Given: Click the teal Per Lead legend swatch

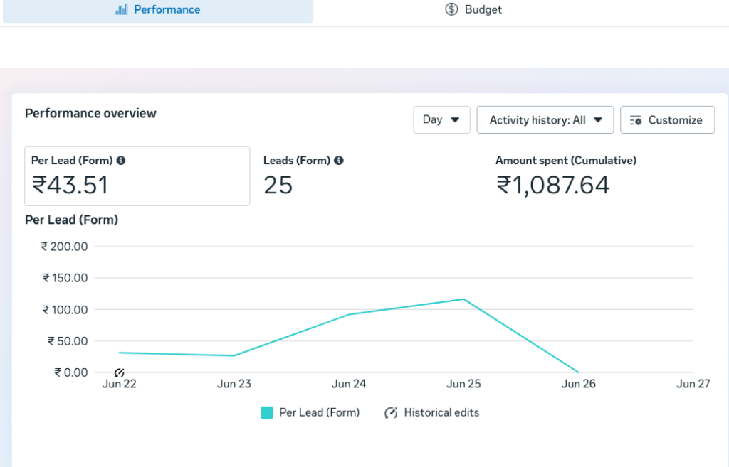Looking at the screenshot, I should 267,413.
